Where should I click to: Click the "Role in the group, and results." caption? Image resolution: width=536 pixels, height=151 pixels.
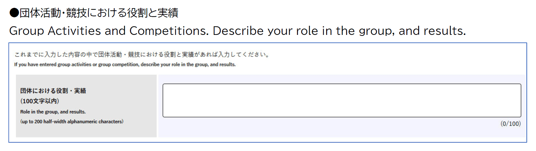coord(53,112)
